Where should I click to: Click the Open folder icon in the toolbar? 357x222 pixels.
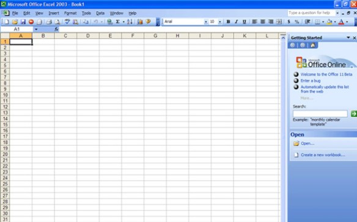click(x=15, y=22)
